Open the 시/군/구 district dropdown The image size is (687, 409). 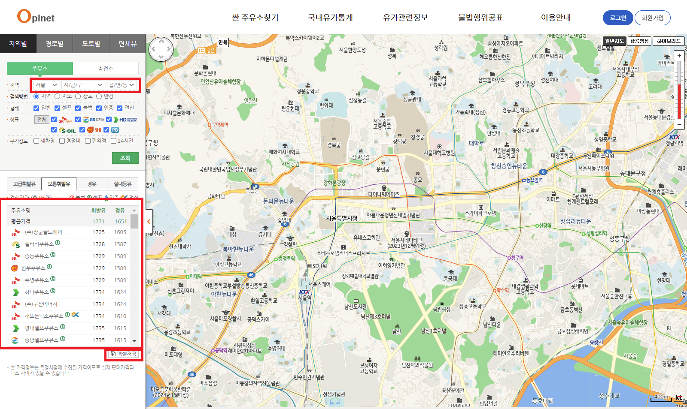click(83, 85)
